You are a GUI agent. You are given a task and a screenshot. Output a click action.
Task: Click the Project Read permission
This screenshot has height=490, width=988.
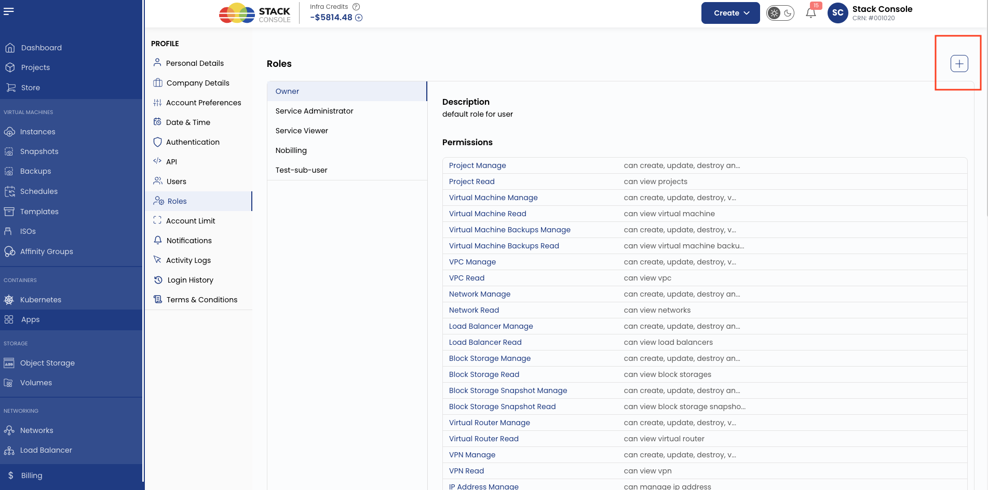pyautogui.click(x=471, y=181)
